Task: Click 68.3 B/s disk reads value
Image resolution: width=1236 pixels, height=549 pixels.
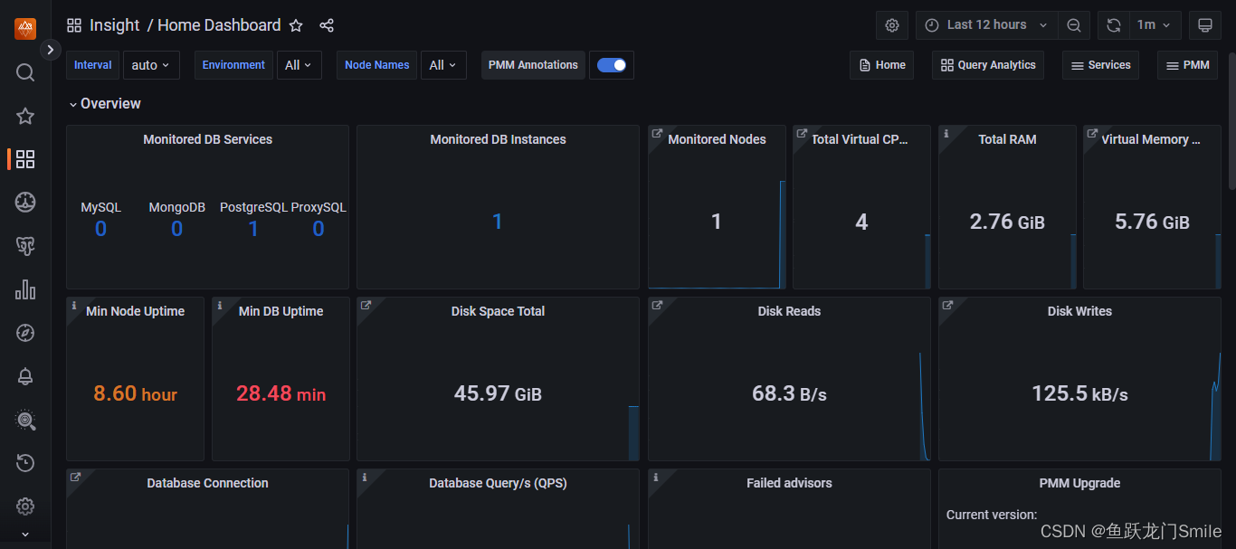Action: tap(789, 393)
